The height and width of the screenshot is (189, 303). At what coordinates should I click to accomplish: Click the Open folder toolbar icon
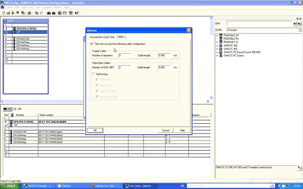point(8,13)
